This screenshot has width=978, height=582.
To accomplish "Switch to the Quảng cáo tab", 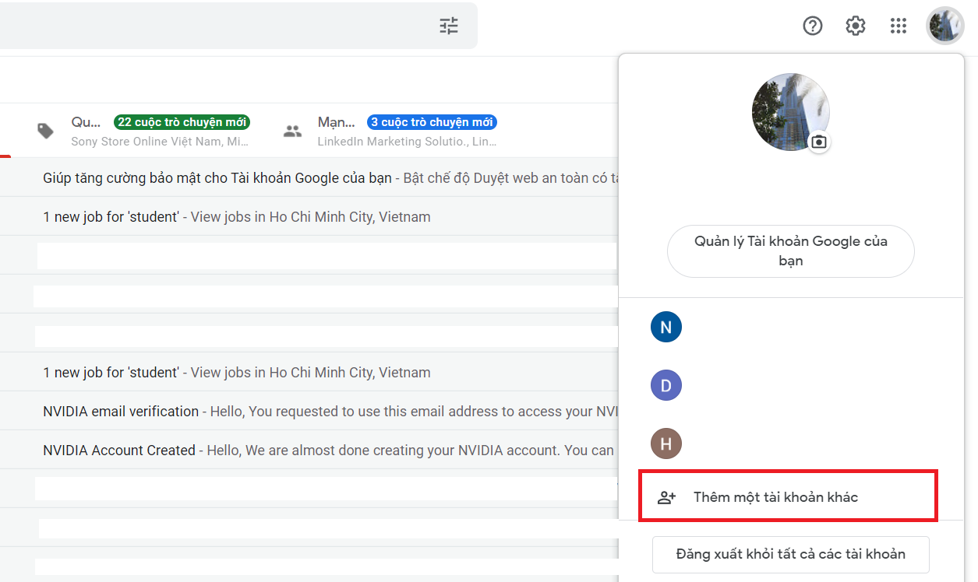I will [86, 121].
